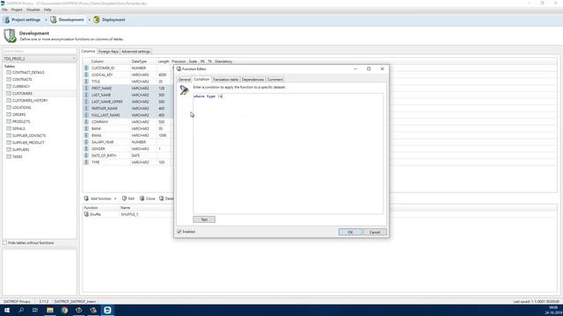The width and height of the screenshot is (563, 316).
Task: Check the SUPPLIERS table checkbox
Action: pos(9,149)
